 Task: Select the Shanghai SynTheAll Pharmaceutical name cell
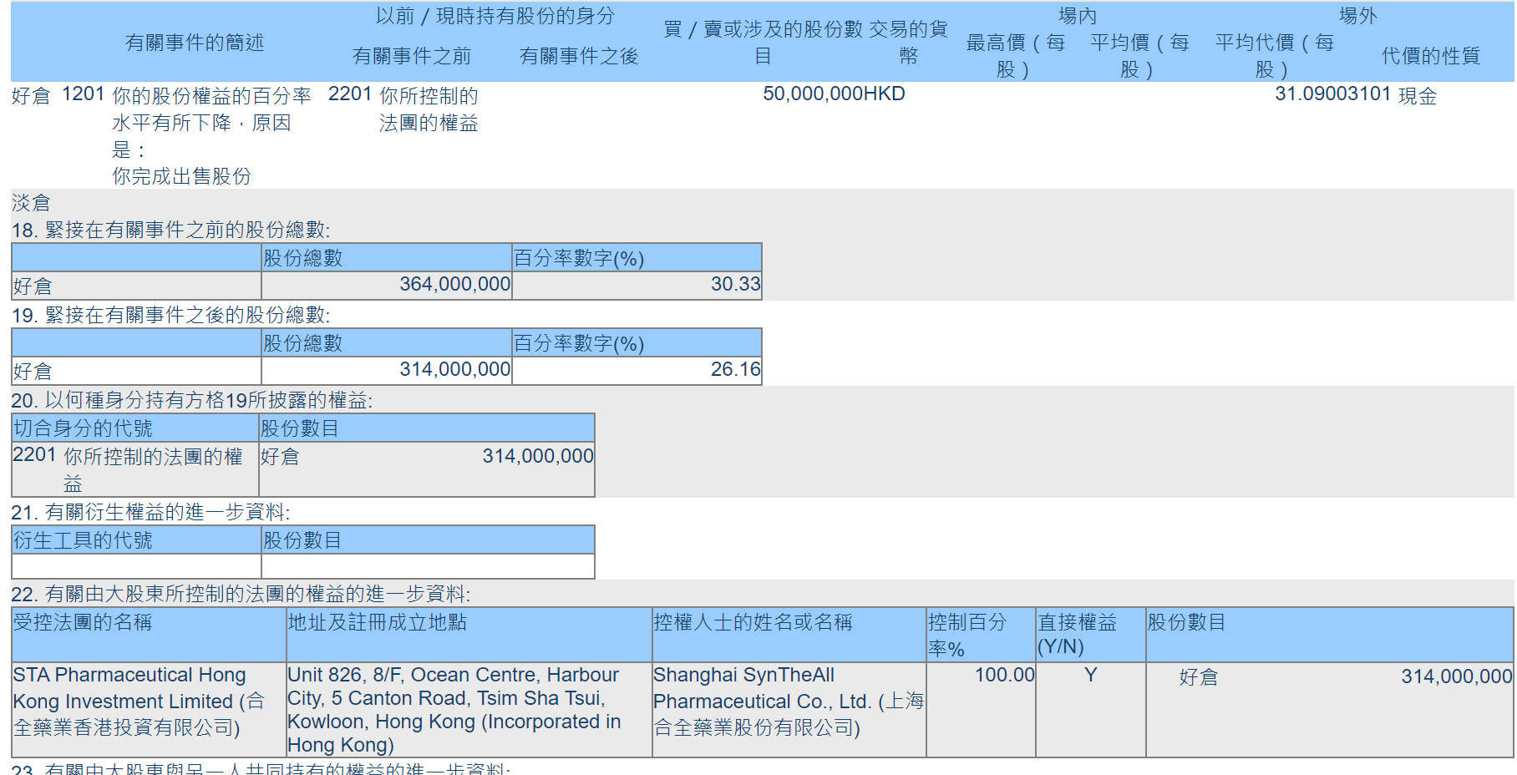(788, 701)
